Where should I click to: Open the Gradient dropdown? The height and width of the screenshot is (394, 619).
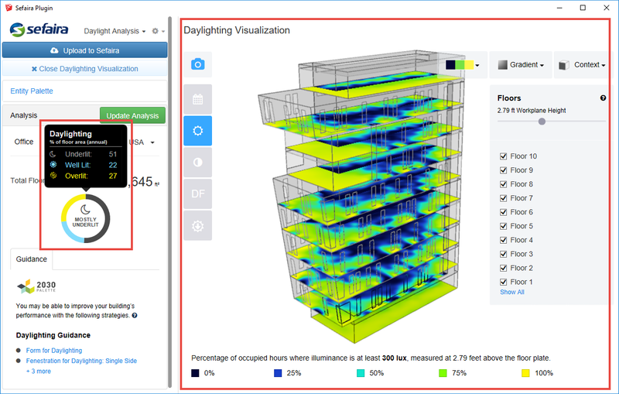point(520,65)
